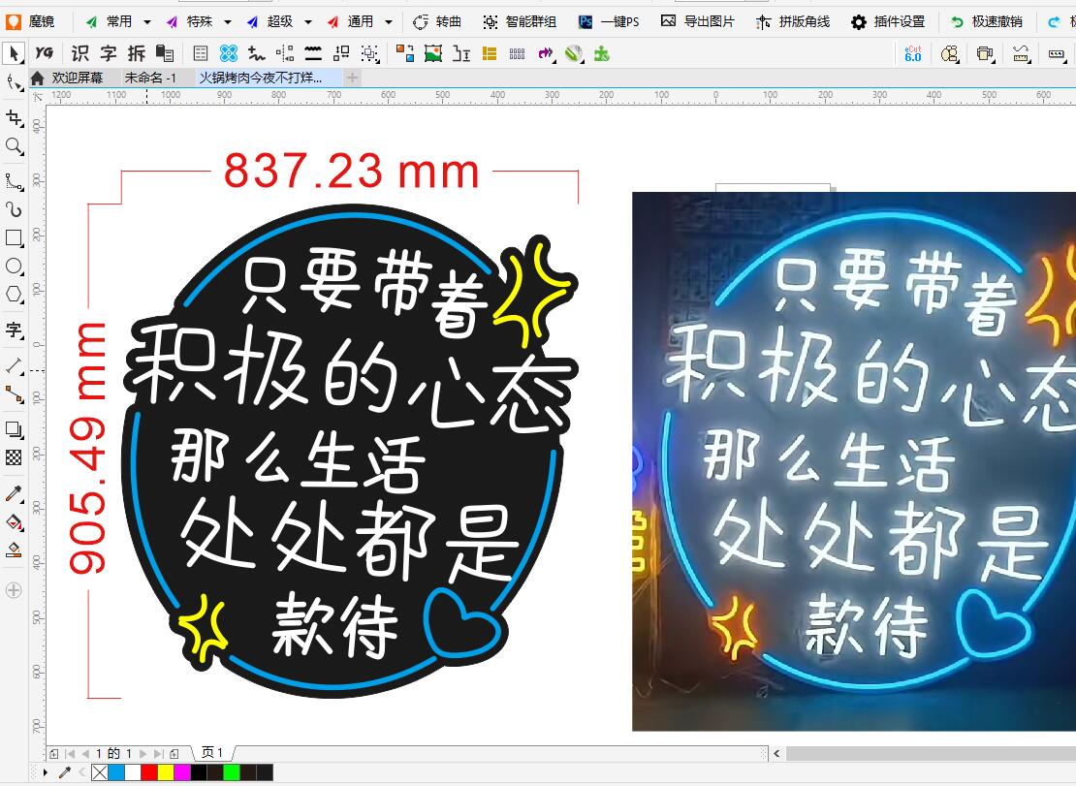Pick the red palette swatch

(149, 773)
